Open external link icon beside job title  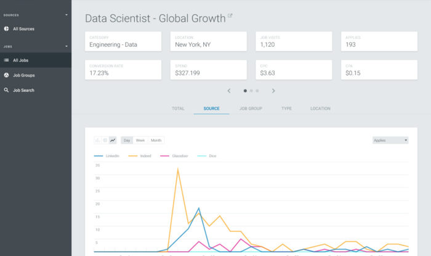(x=230, y=15)
